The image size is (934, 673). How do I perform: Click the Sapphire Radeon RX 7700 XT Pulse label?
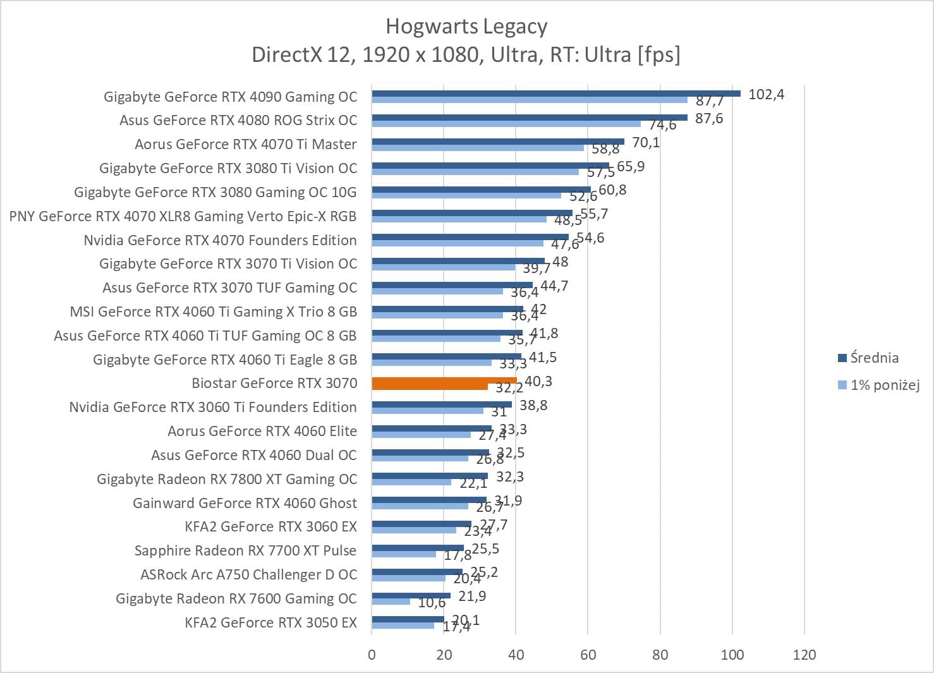coord(245,550)
